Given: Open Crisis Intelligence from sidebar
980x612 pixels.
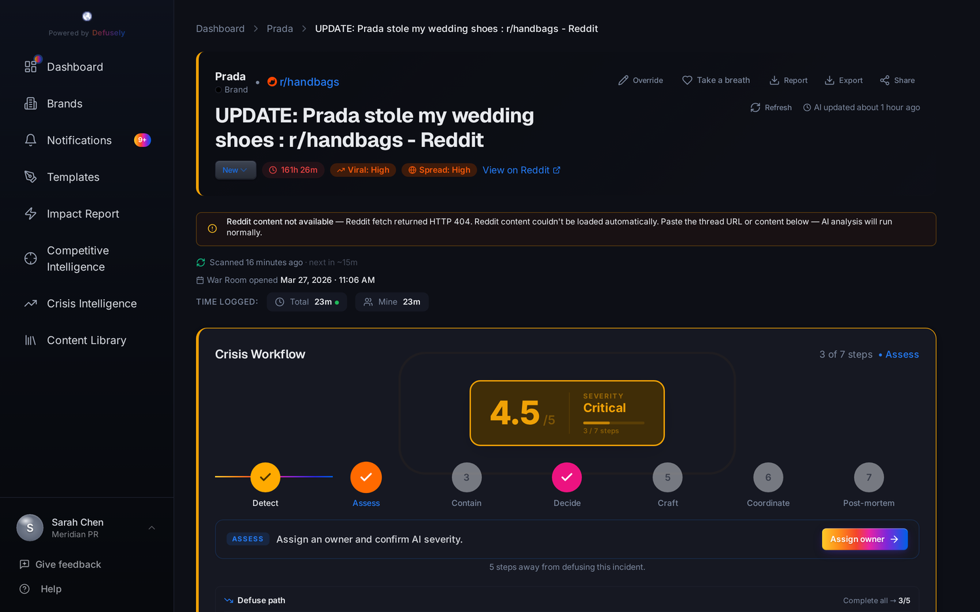Looking at the screenshot, I should pyautogui.click(x=91, y=303).
